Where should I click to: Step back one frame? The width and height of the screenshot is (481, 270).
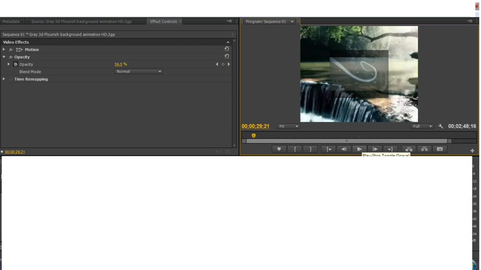pyautogui.click(x=343, y=149)
